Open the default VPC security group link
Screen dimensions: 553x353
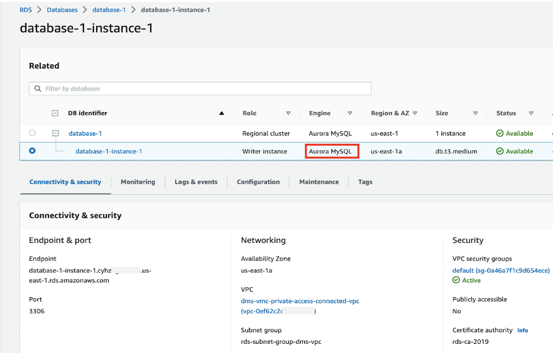501,270
